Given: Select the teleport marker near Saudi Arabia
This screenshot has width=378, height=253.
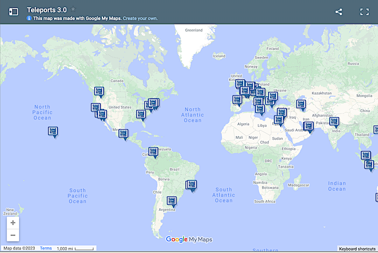Looking at the screenshot, I should click(309, 126).
